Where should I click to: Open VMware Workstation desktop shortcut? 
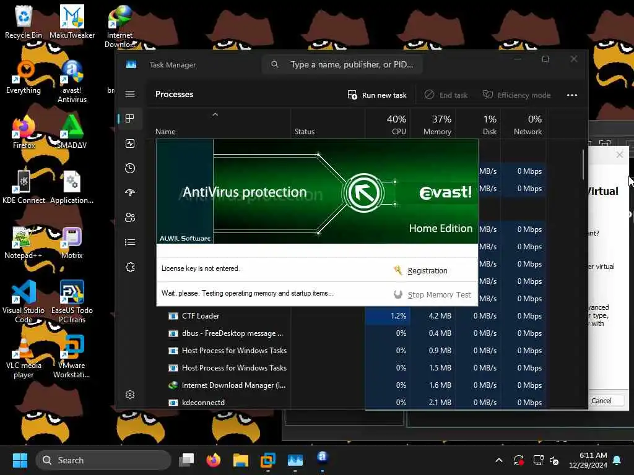click(x=72, y=357)
